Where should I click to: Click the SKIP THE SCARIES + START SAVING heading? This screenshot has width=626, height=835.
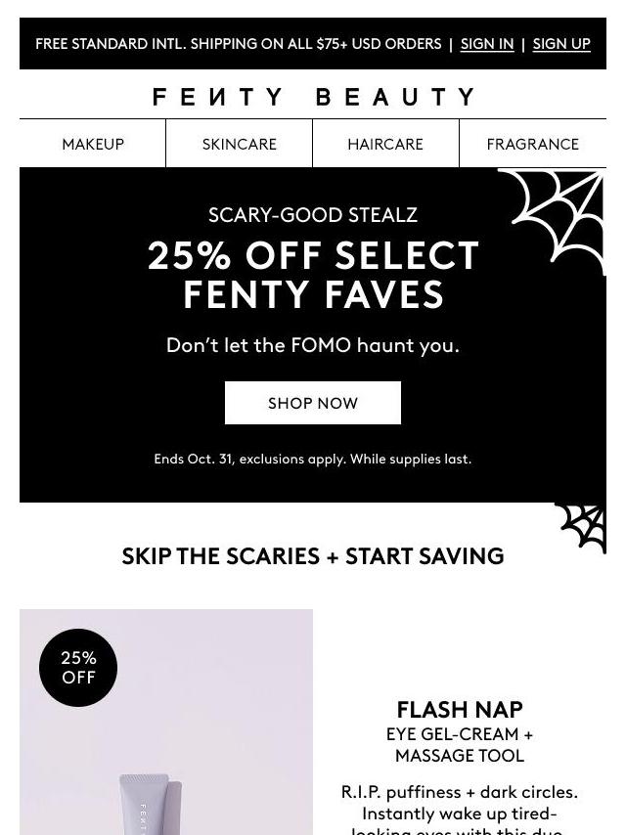pos(313,556)
